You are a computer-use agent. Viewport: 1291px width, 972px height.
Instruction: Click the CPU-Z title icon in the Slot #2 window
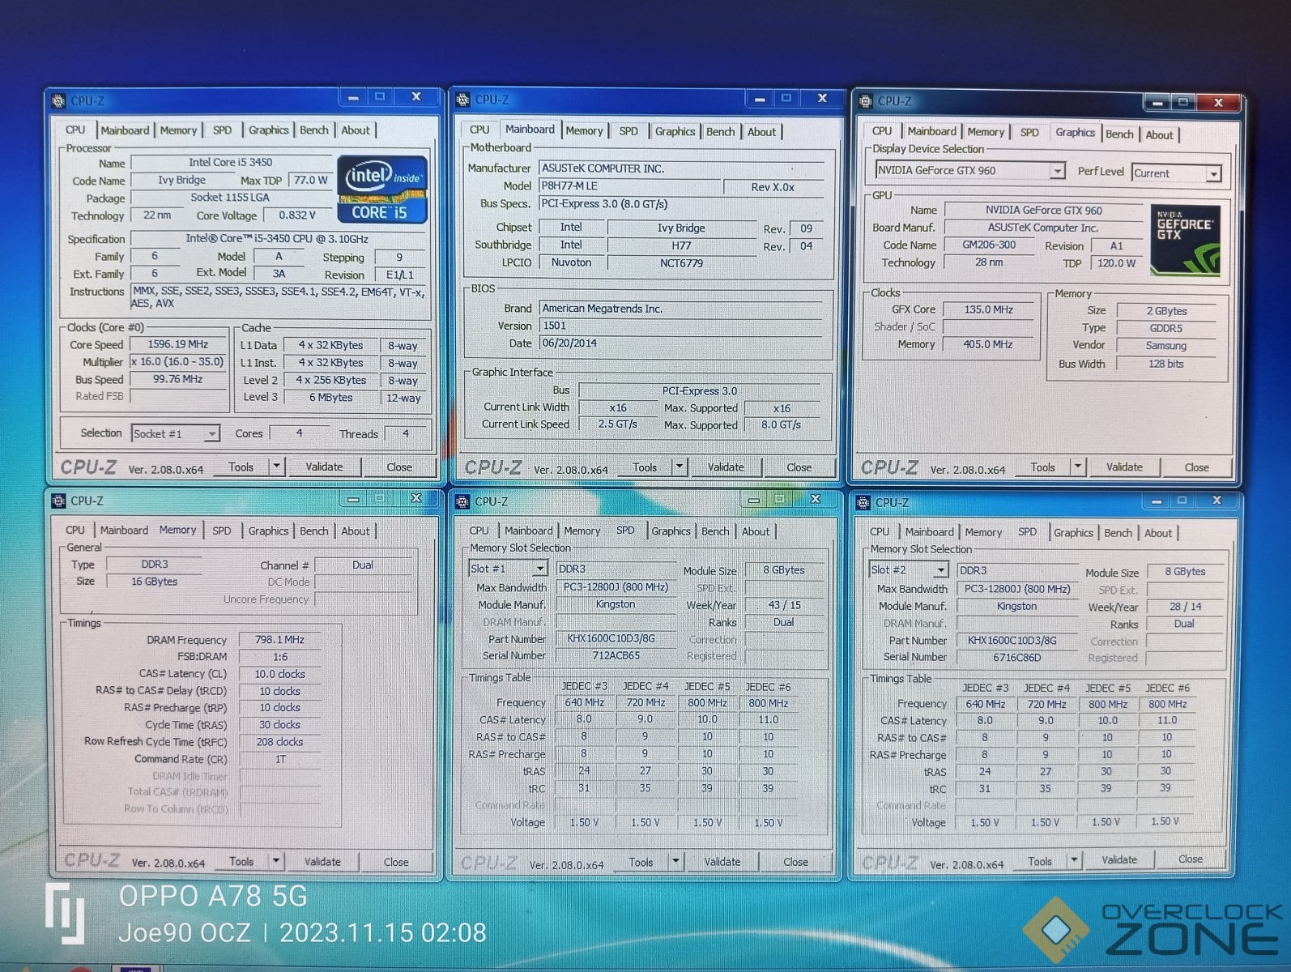tap(864, 502)
